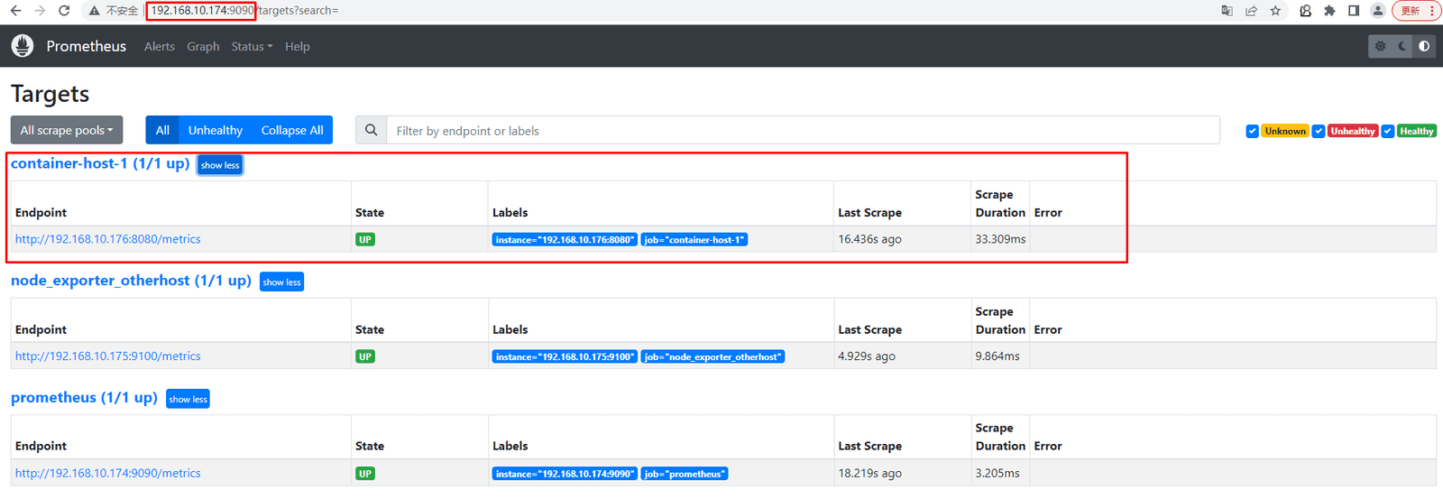Click the prometheus pool heading
Screen dimensions: 1443x499
(x=84, y=397)
